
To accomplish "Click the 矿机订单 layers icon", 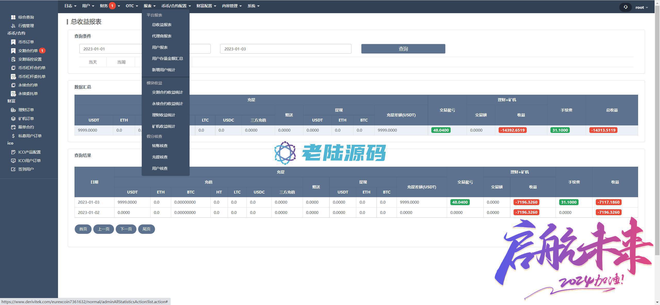I will pyautogui.click(x=13, y=118).
